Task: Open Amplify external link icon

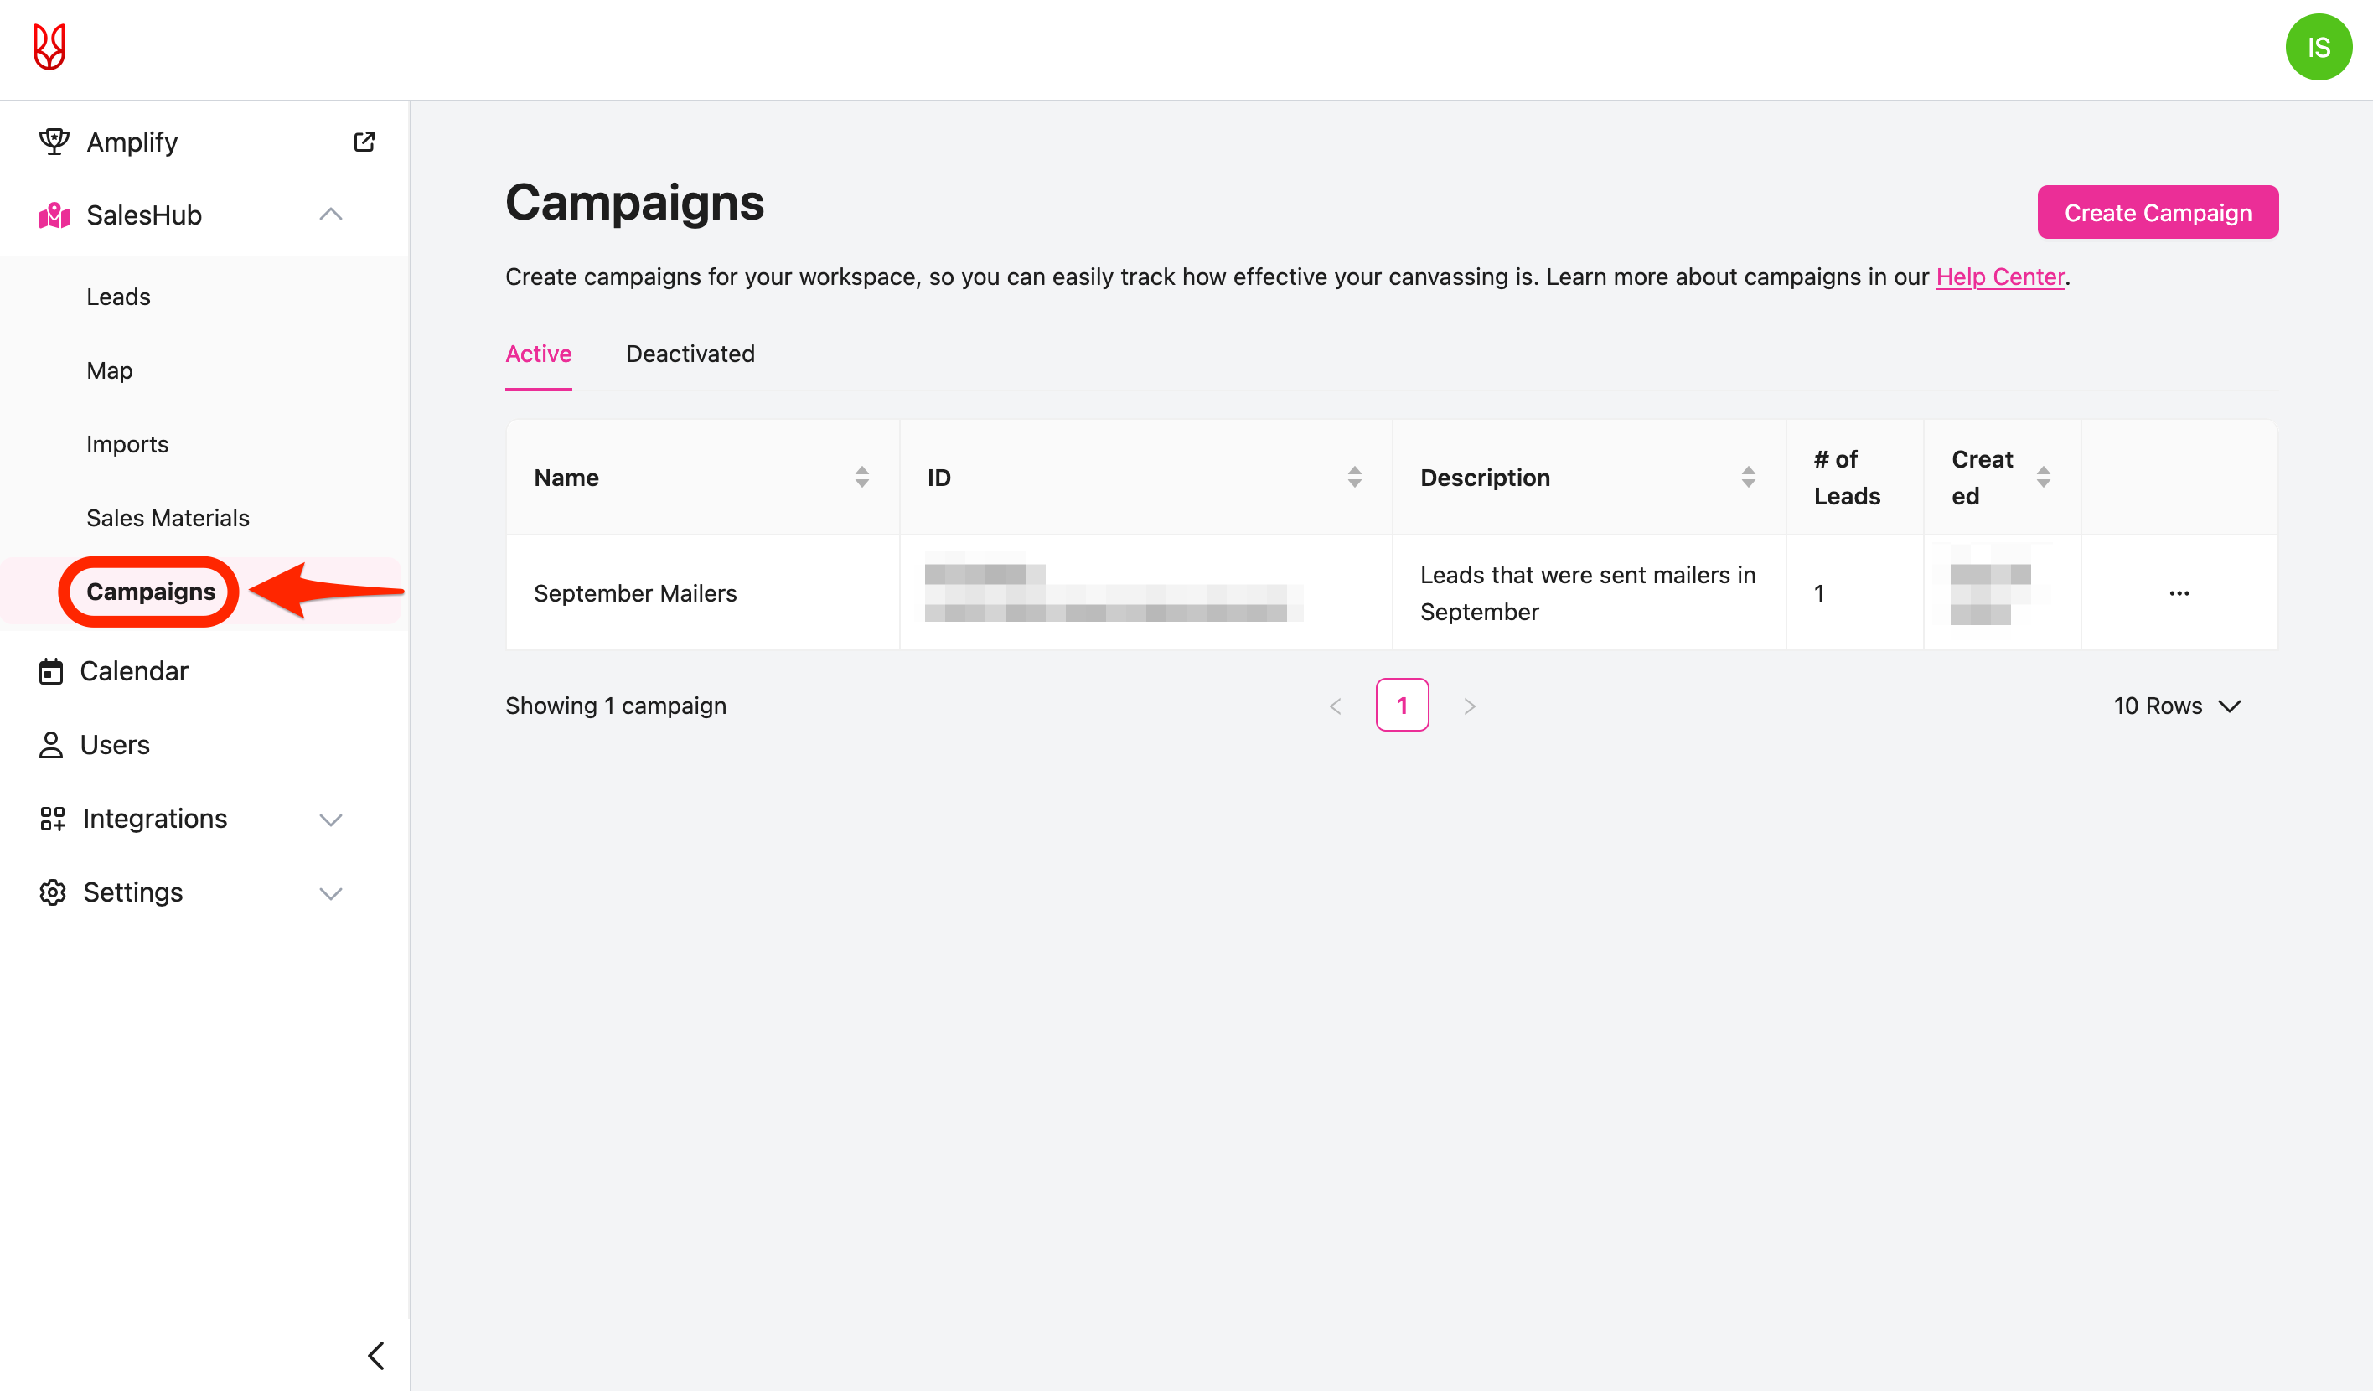Action: click(x=364, y=142)
